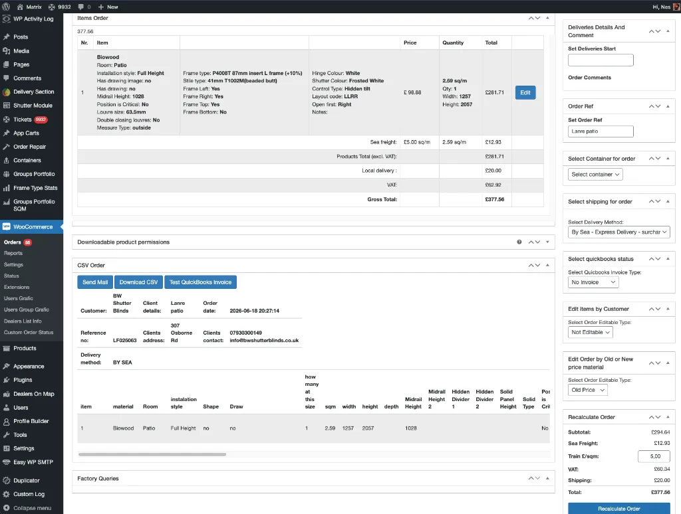Collapse Deliveries Details And Comment panel
Screen dimensions: 681x514
coord(668,31)
